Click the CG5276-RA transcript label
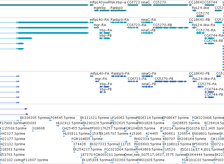Image resolution: width=224 pixels, height=164 pixels. [206, 30]
